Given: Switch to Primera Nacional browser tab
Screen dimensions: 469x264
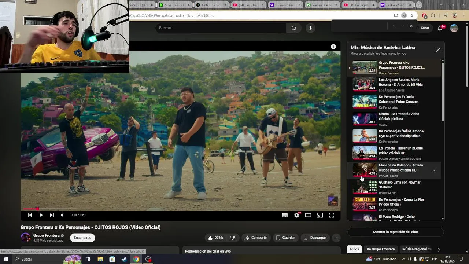Looking at the screenshot, I should pos(322,5).
